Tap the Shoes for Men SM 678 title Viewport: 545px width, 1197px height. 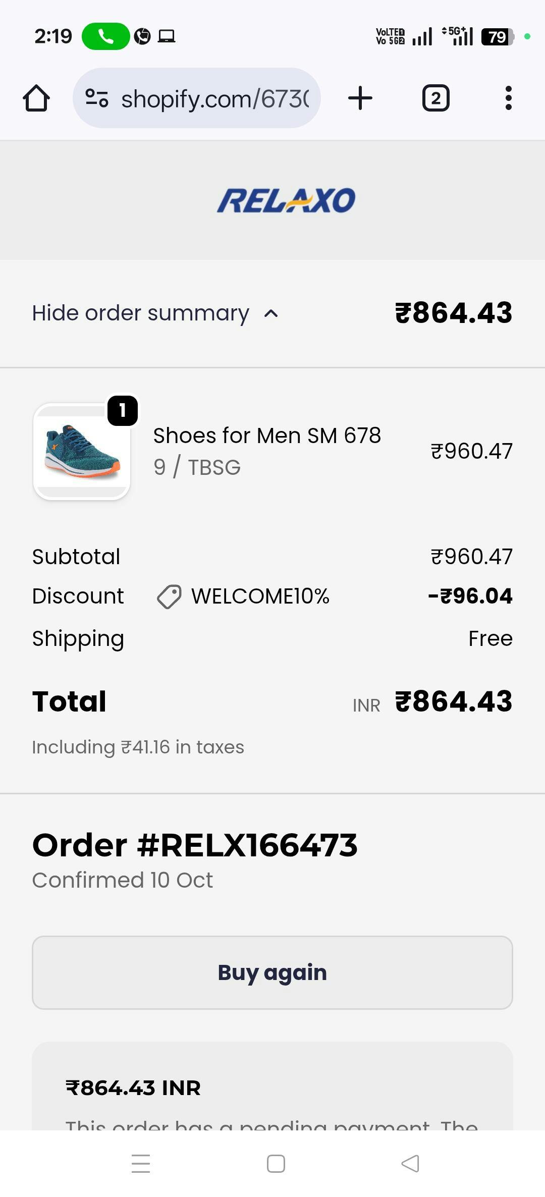(267, 436)
